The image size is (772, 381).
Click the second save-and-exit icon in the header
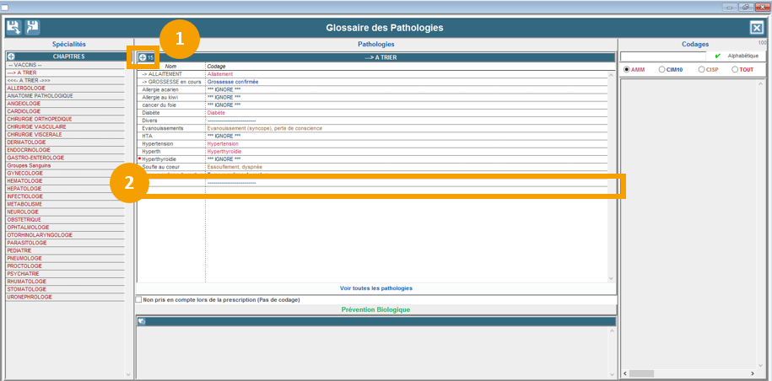pos(32,28)
